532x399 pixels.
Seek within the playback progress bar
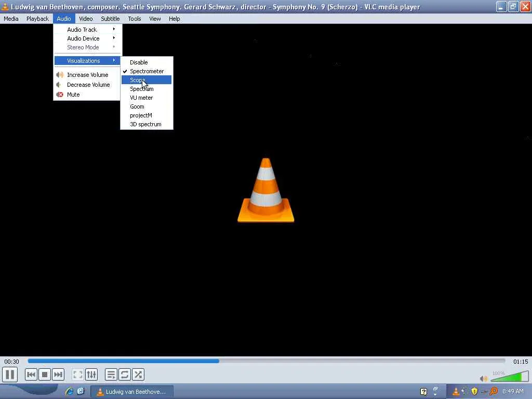(x=267, y=361)
